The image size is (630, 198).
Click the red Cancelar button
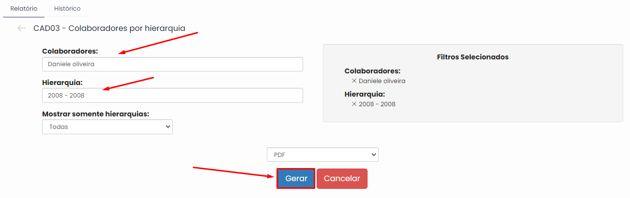tap(342, 178)
